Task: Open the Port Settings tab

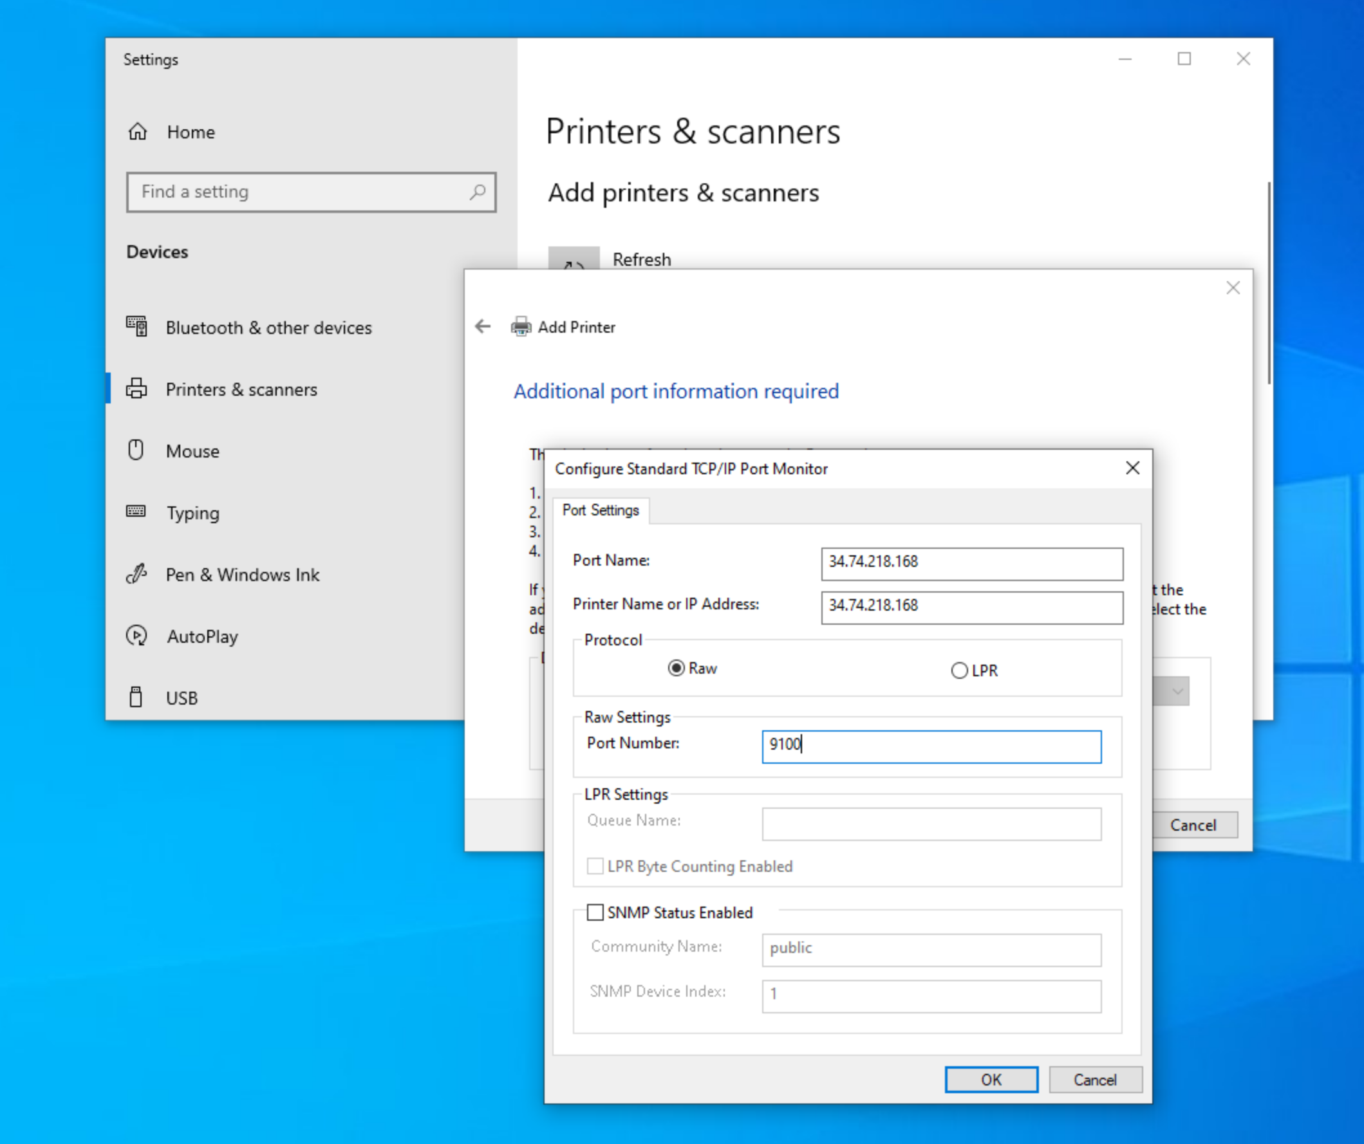Action: tap(600, 510)
